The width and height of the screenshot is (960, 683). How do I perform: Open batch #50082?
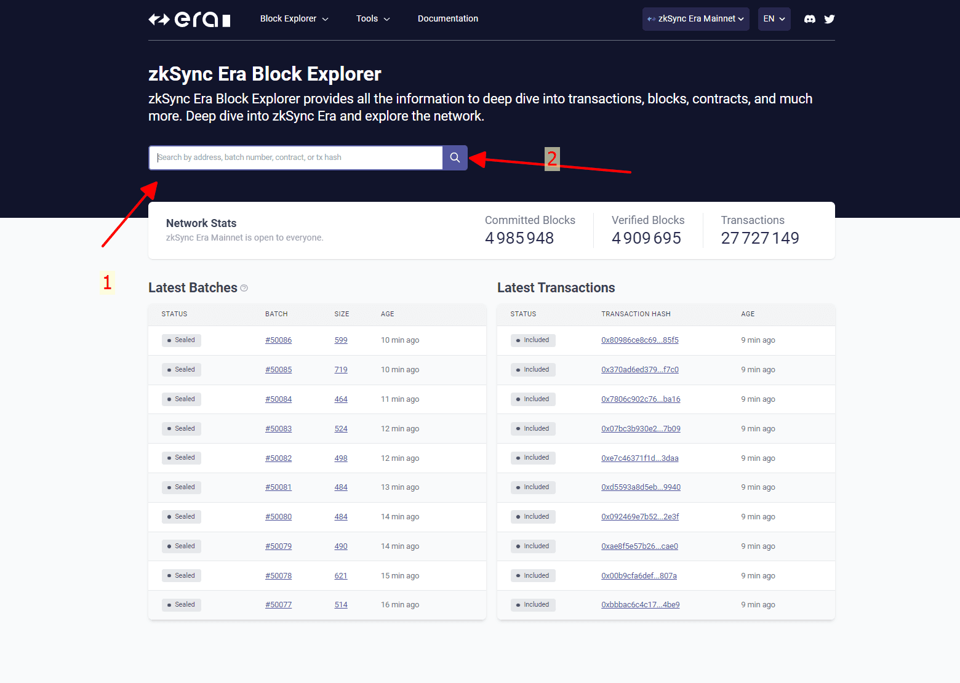pyautogui.click(x=279, y=458)
